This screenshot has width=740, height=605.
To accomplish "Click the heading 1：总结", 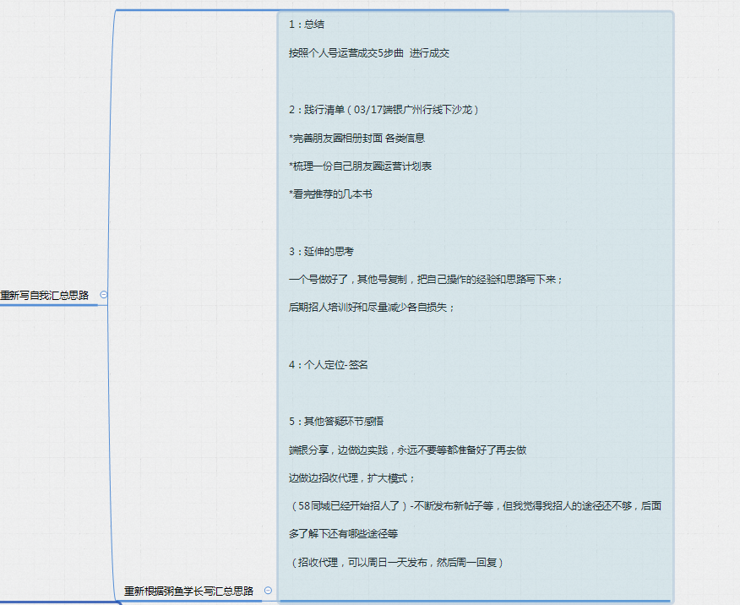I will [x=307, y=25].
